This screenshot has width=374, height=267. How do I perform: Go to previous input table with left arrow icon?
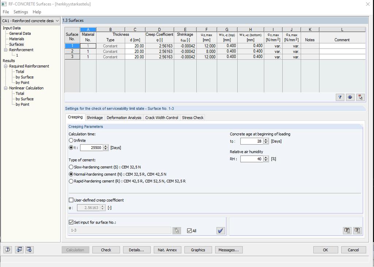pyautogui.click(x=19, y=249)
